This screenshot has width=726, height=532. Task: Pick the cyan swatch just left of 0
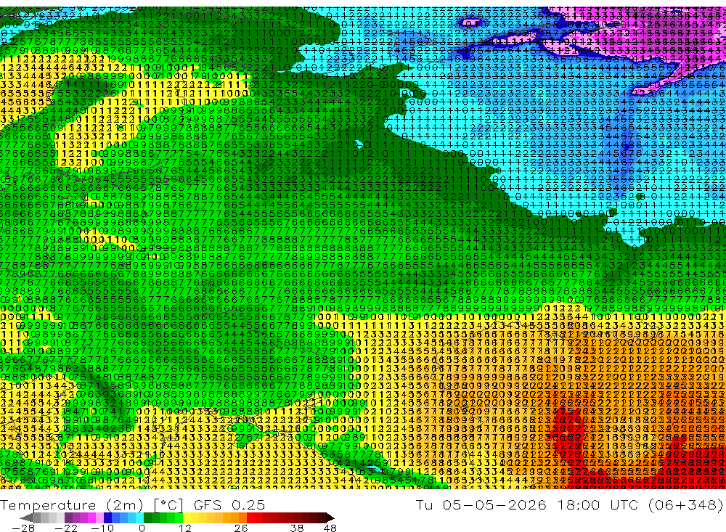click(140, 517)
